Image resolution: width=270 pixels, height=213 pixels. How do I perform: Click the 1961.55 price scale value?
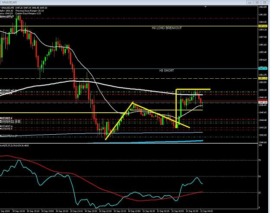click(263, 15)
